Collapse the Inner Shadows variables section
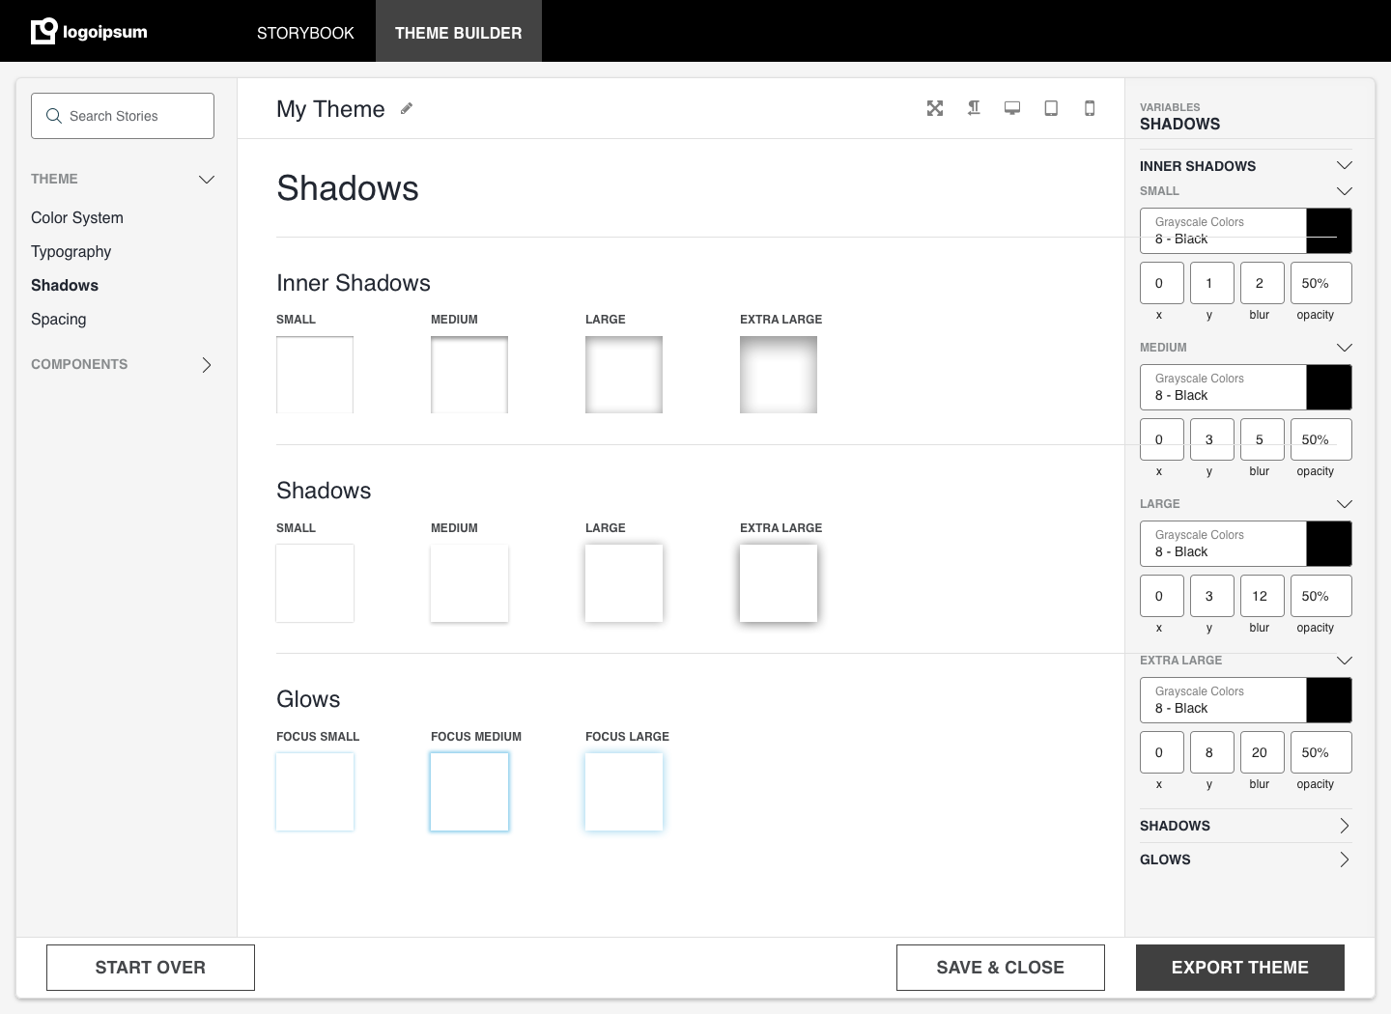 click(x=1345, y=165)
